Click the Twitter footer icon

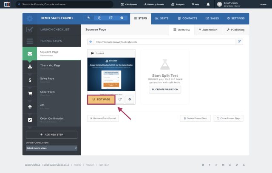point(237,165)
